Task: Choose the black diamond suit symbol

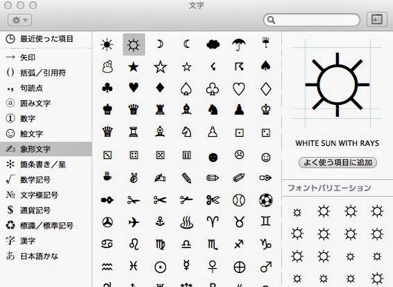Action: (x=160, y=88)
